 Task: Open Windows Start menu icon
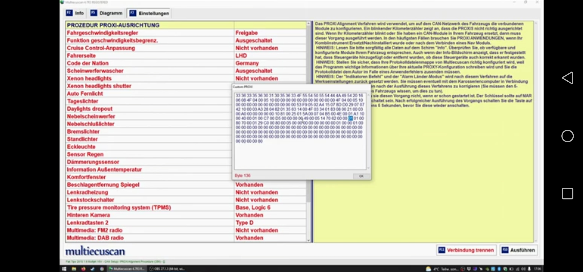click(64, 269)
